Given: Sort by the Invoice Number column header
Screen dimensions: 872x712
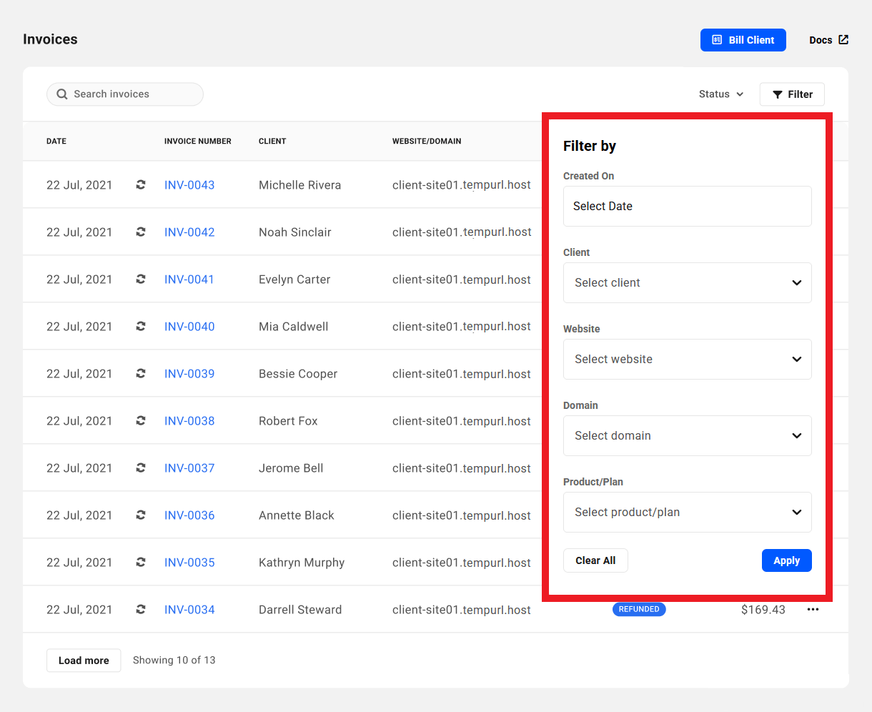Looking at the screenshot, I should pos(197,142).
